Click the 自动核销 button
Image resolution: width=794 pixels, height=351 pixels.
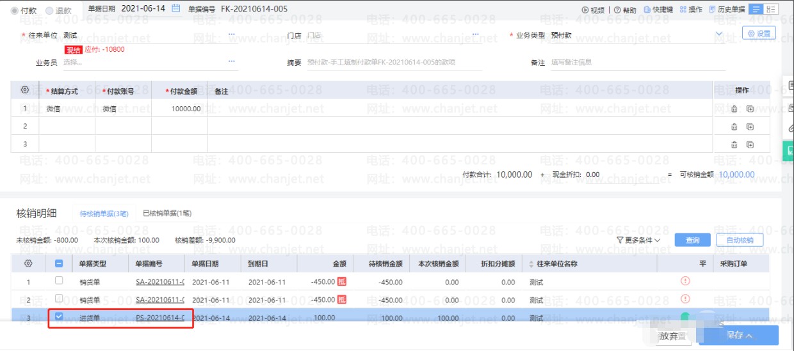click(740, 240)
